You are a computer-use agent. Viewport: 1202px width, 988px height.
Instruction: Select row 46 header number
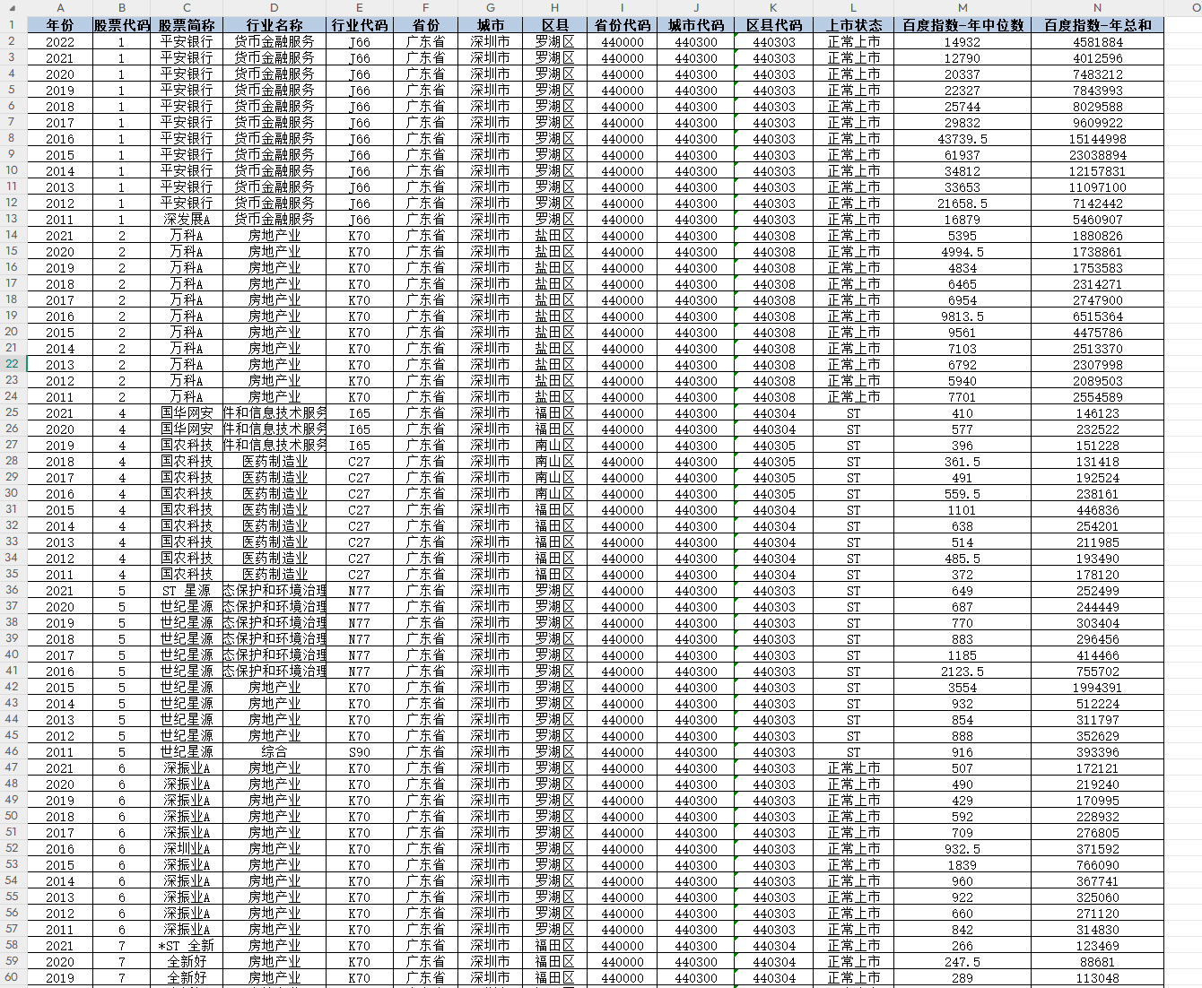(13, 751)
